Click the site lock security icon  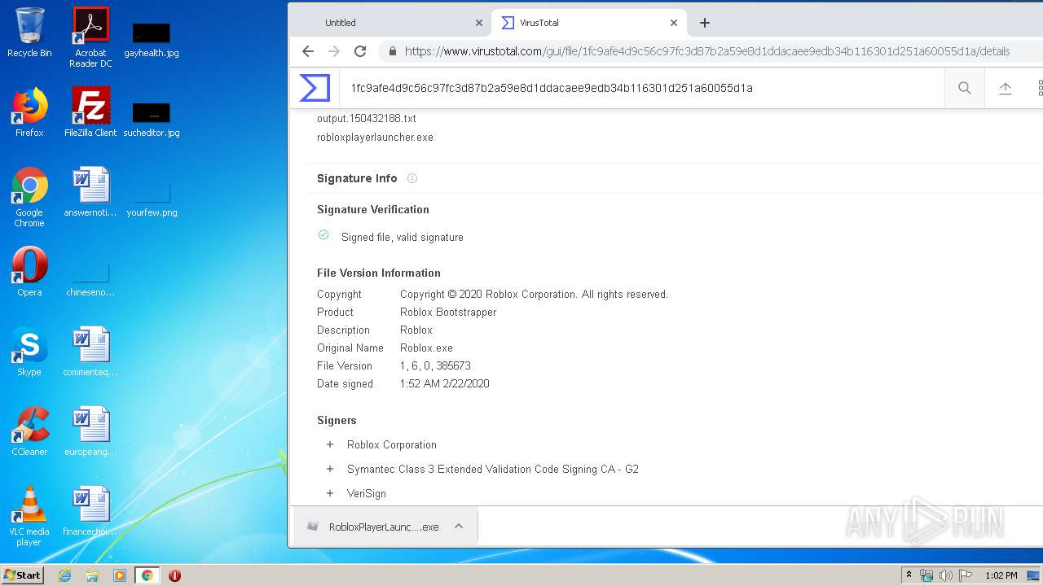tap(393, 51)
